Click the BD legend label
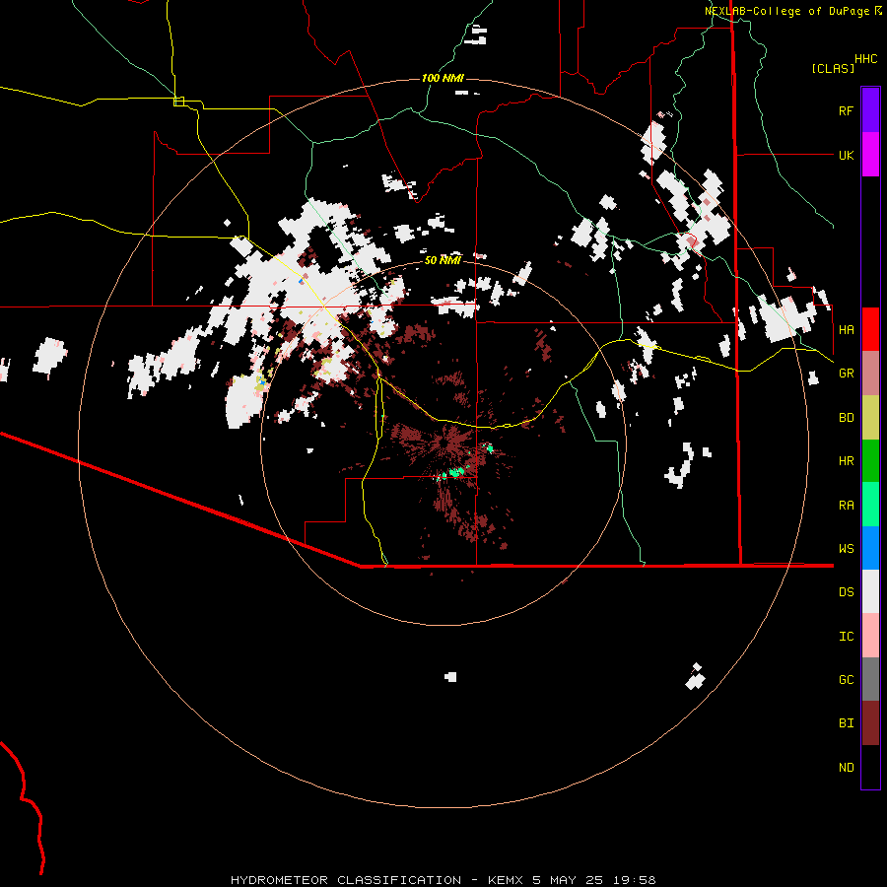Viewport: 887px width, 887px height. click(x=846, y=418)
